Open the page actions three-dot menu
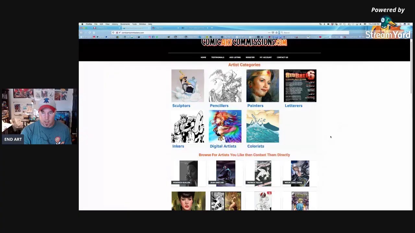This screenshot has height=233, width=415. 269,33
